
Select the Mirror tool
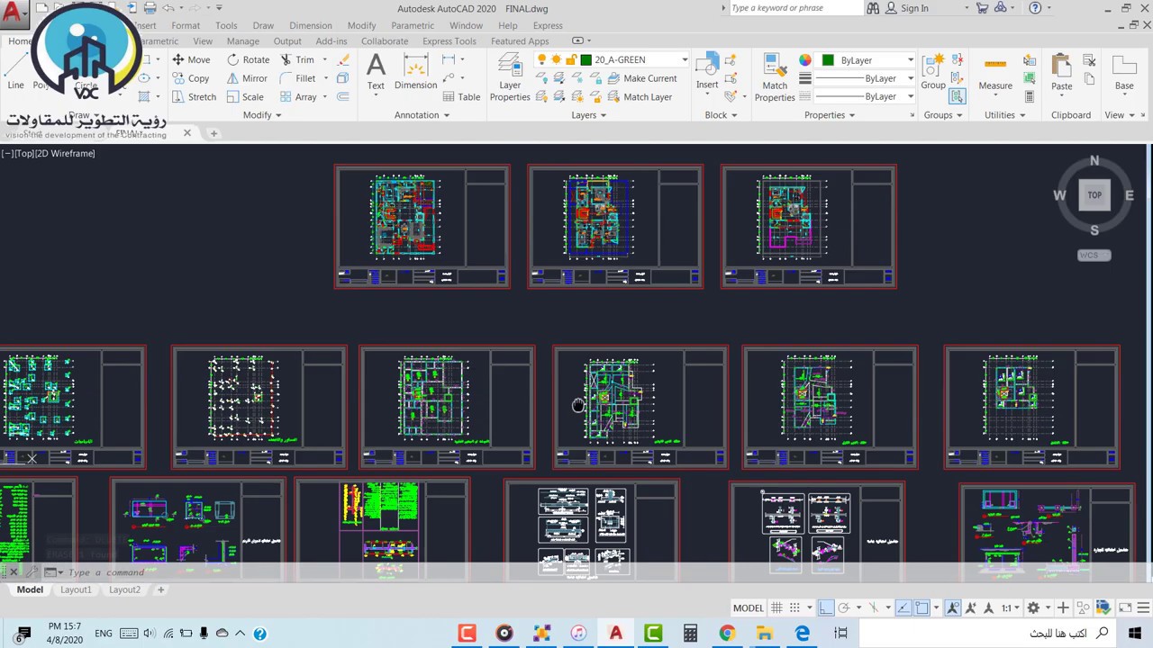pos(247,78)
